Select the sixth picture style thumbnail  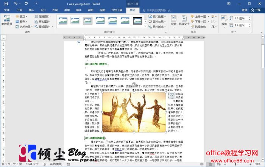point(125,21)
